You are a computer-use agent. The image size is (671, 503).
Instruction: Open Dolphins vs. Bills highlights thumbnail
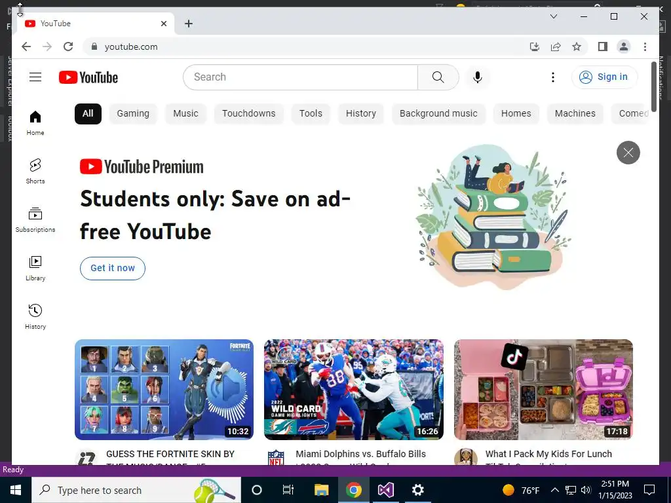(x=353, y=389)
